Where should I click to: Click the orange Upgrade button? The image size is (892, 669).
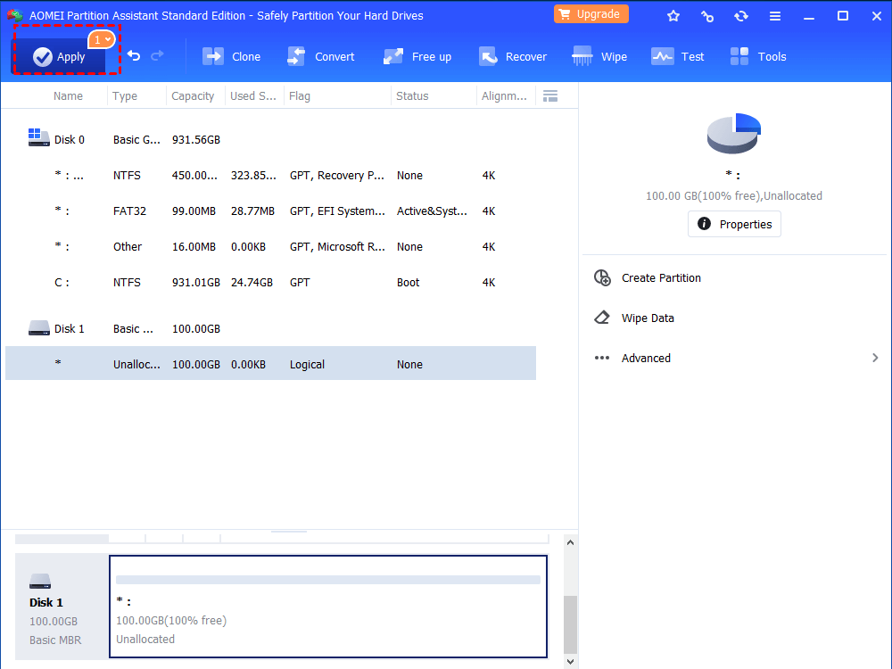click(591, 14)
